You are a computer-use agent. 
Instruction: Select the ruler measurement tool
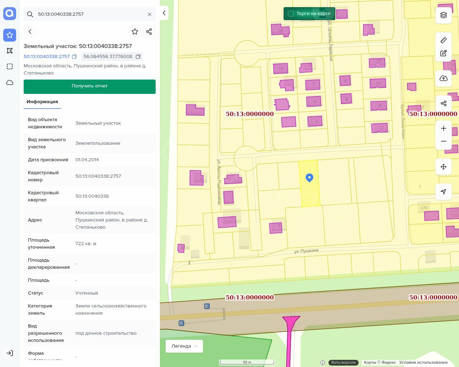444,40
